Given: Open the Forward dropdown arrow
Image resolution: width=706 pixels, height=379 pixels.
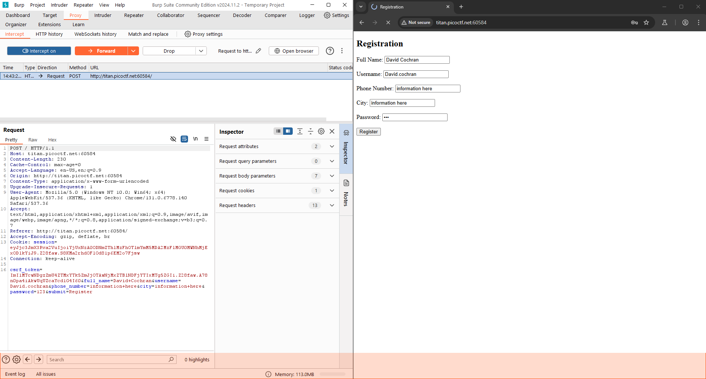Looking at the screenshot, I should coord(133,51).
